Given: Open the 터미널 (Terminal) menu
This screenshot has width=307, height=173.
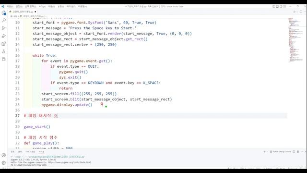Looking at the screenshot, I should tap(71, 6).
